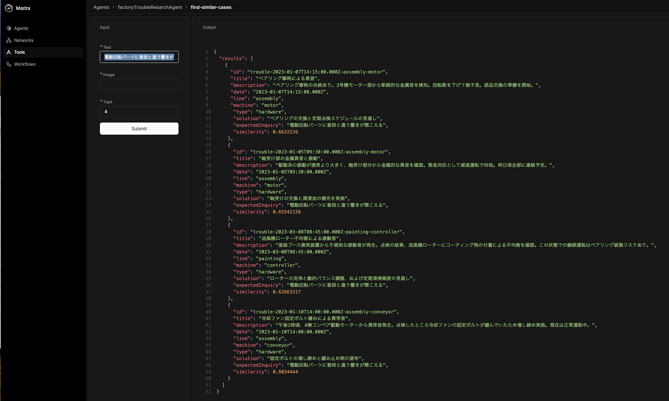Go to the Agents sidebar item
The width and height of the screenshot is (669, 401).
click(x=43, y=28)
